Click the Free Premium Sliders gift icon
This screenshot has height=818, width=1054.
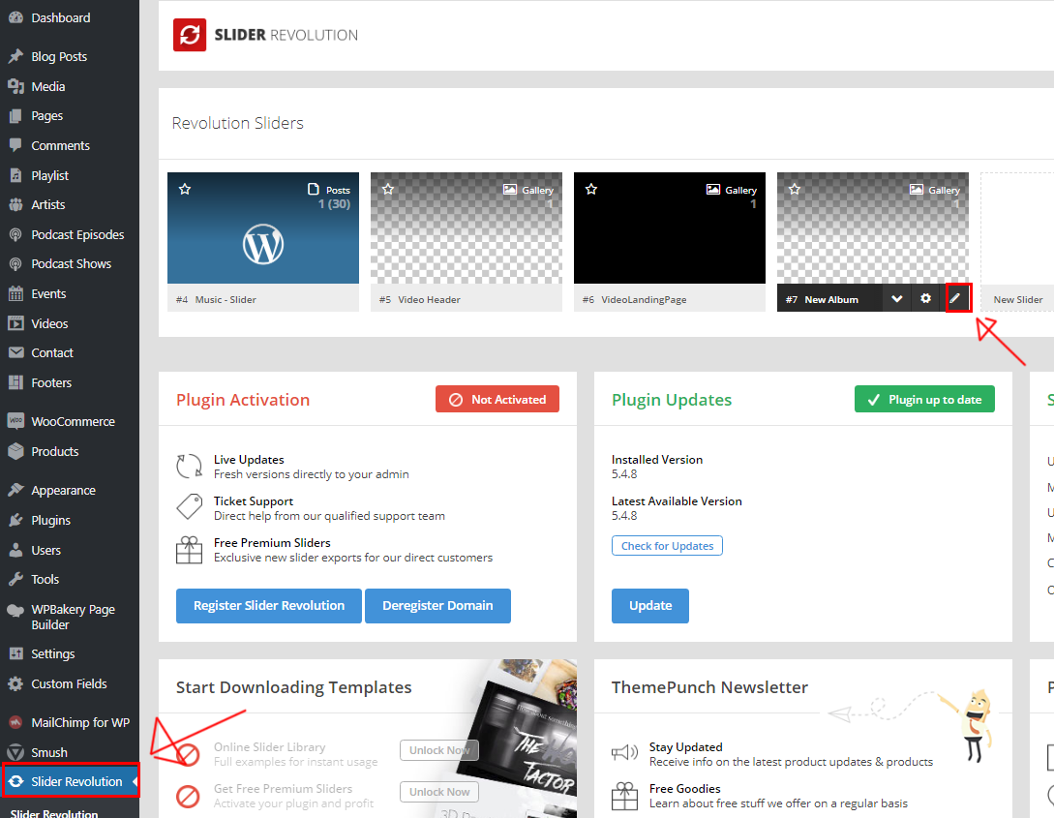click(189, 550)
